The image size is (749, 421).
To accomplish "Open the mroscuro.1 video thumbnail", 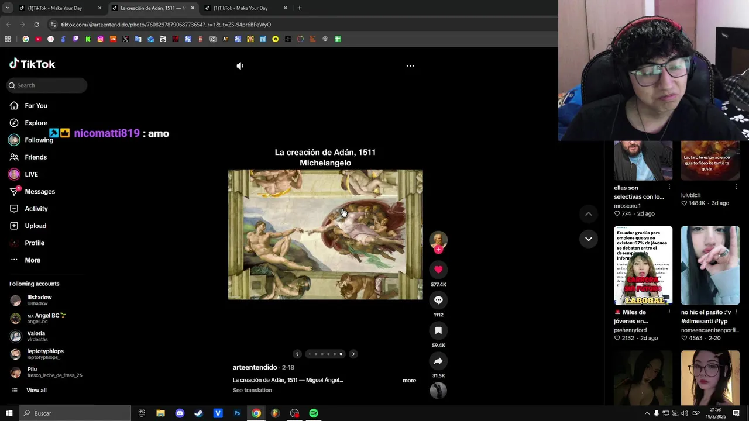I will [643, 161].
